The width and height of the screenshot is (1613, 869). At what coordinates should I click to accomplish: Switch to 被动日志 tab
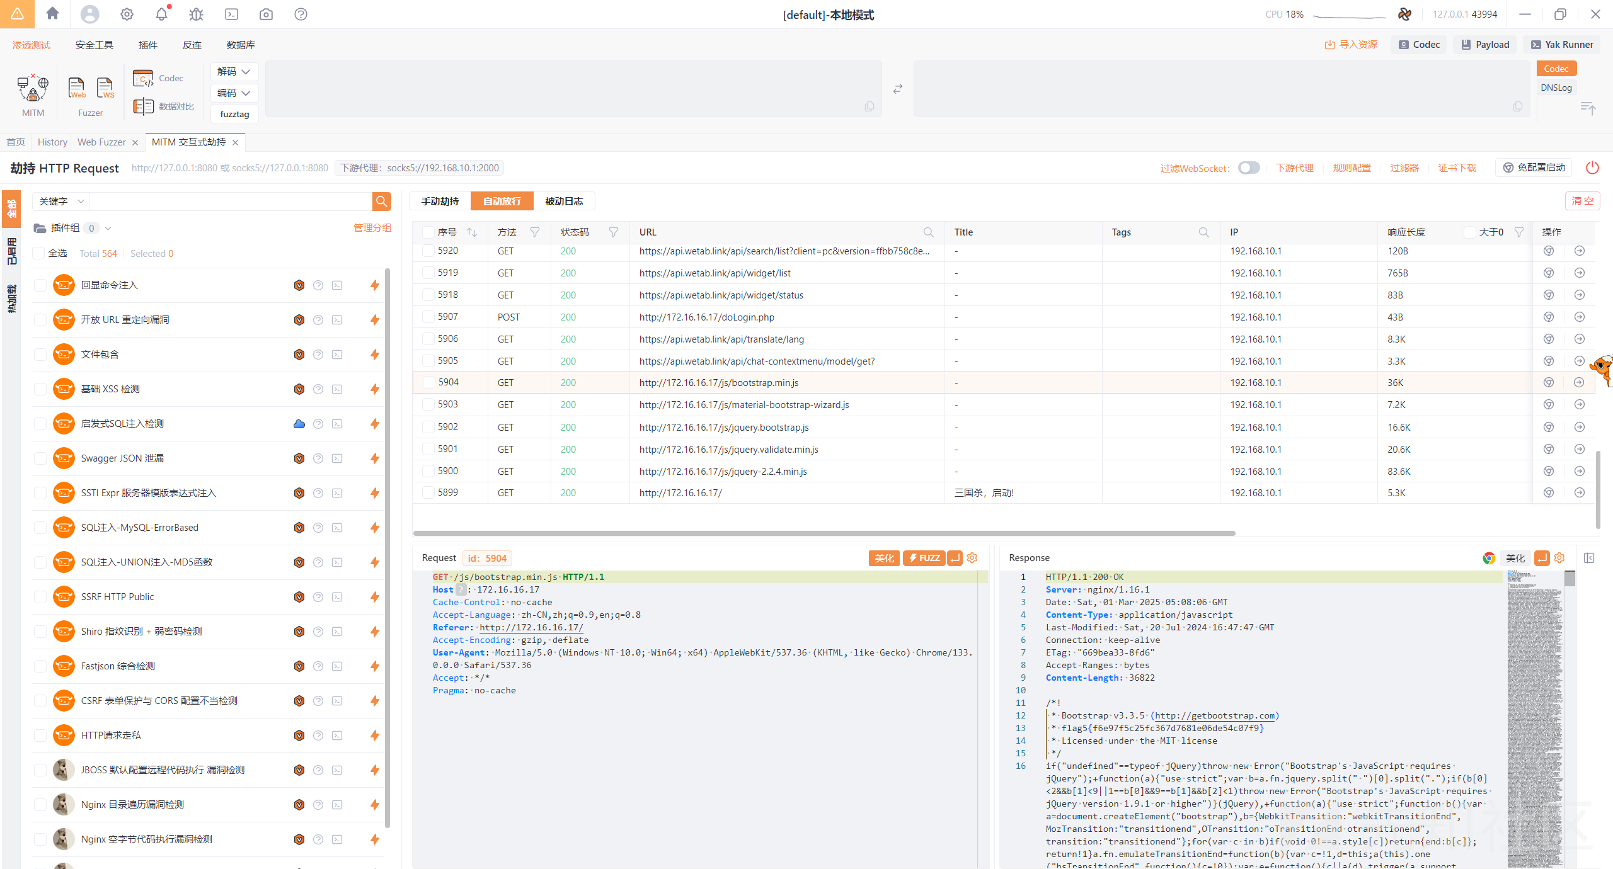coord(564,201)
